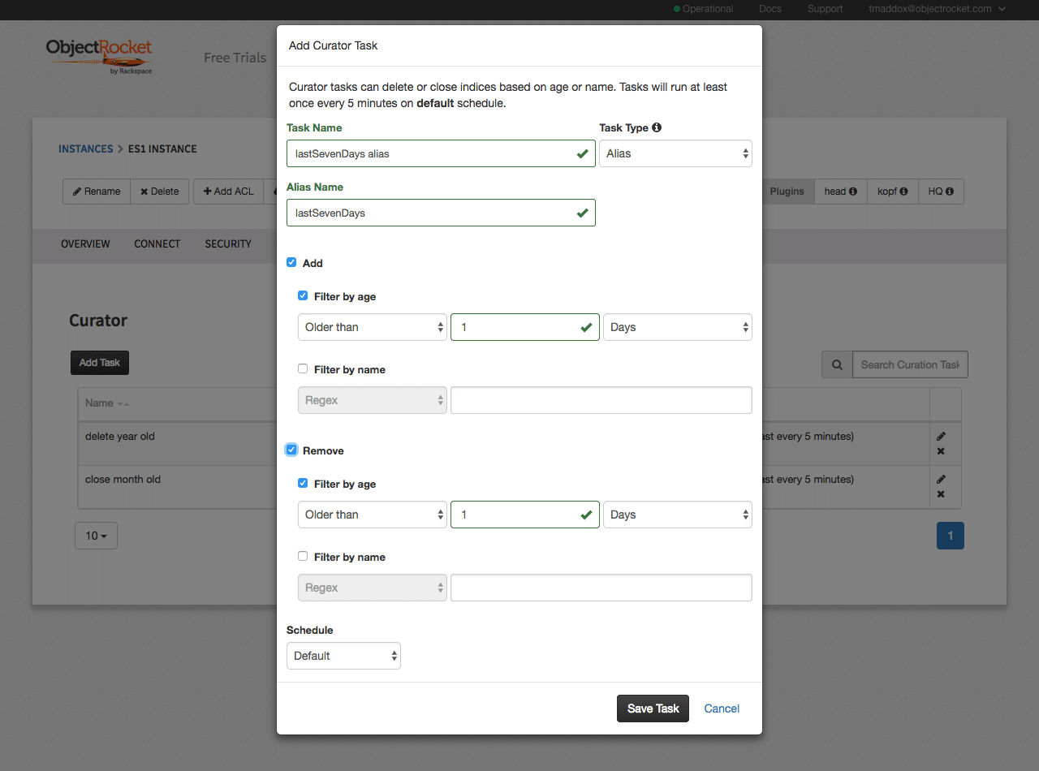Switch to the SECURITY tab

click(227, 243)
